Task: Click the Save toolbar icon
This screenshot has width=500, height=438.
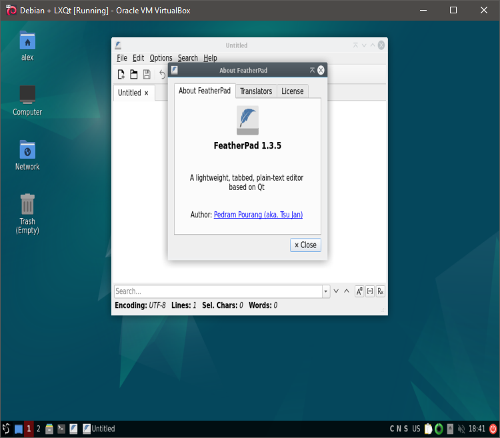Action: click(147, 74)
